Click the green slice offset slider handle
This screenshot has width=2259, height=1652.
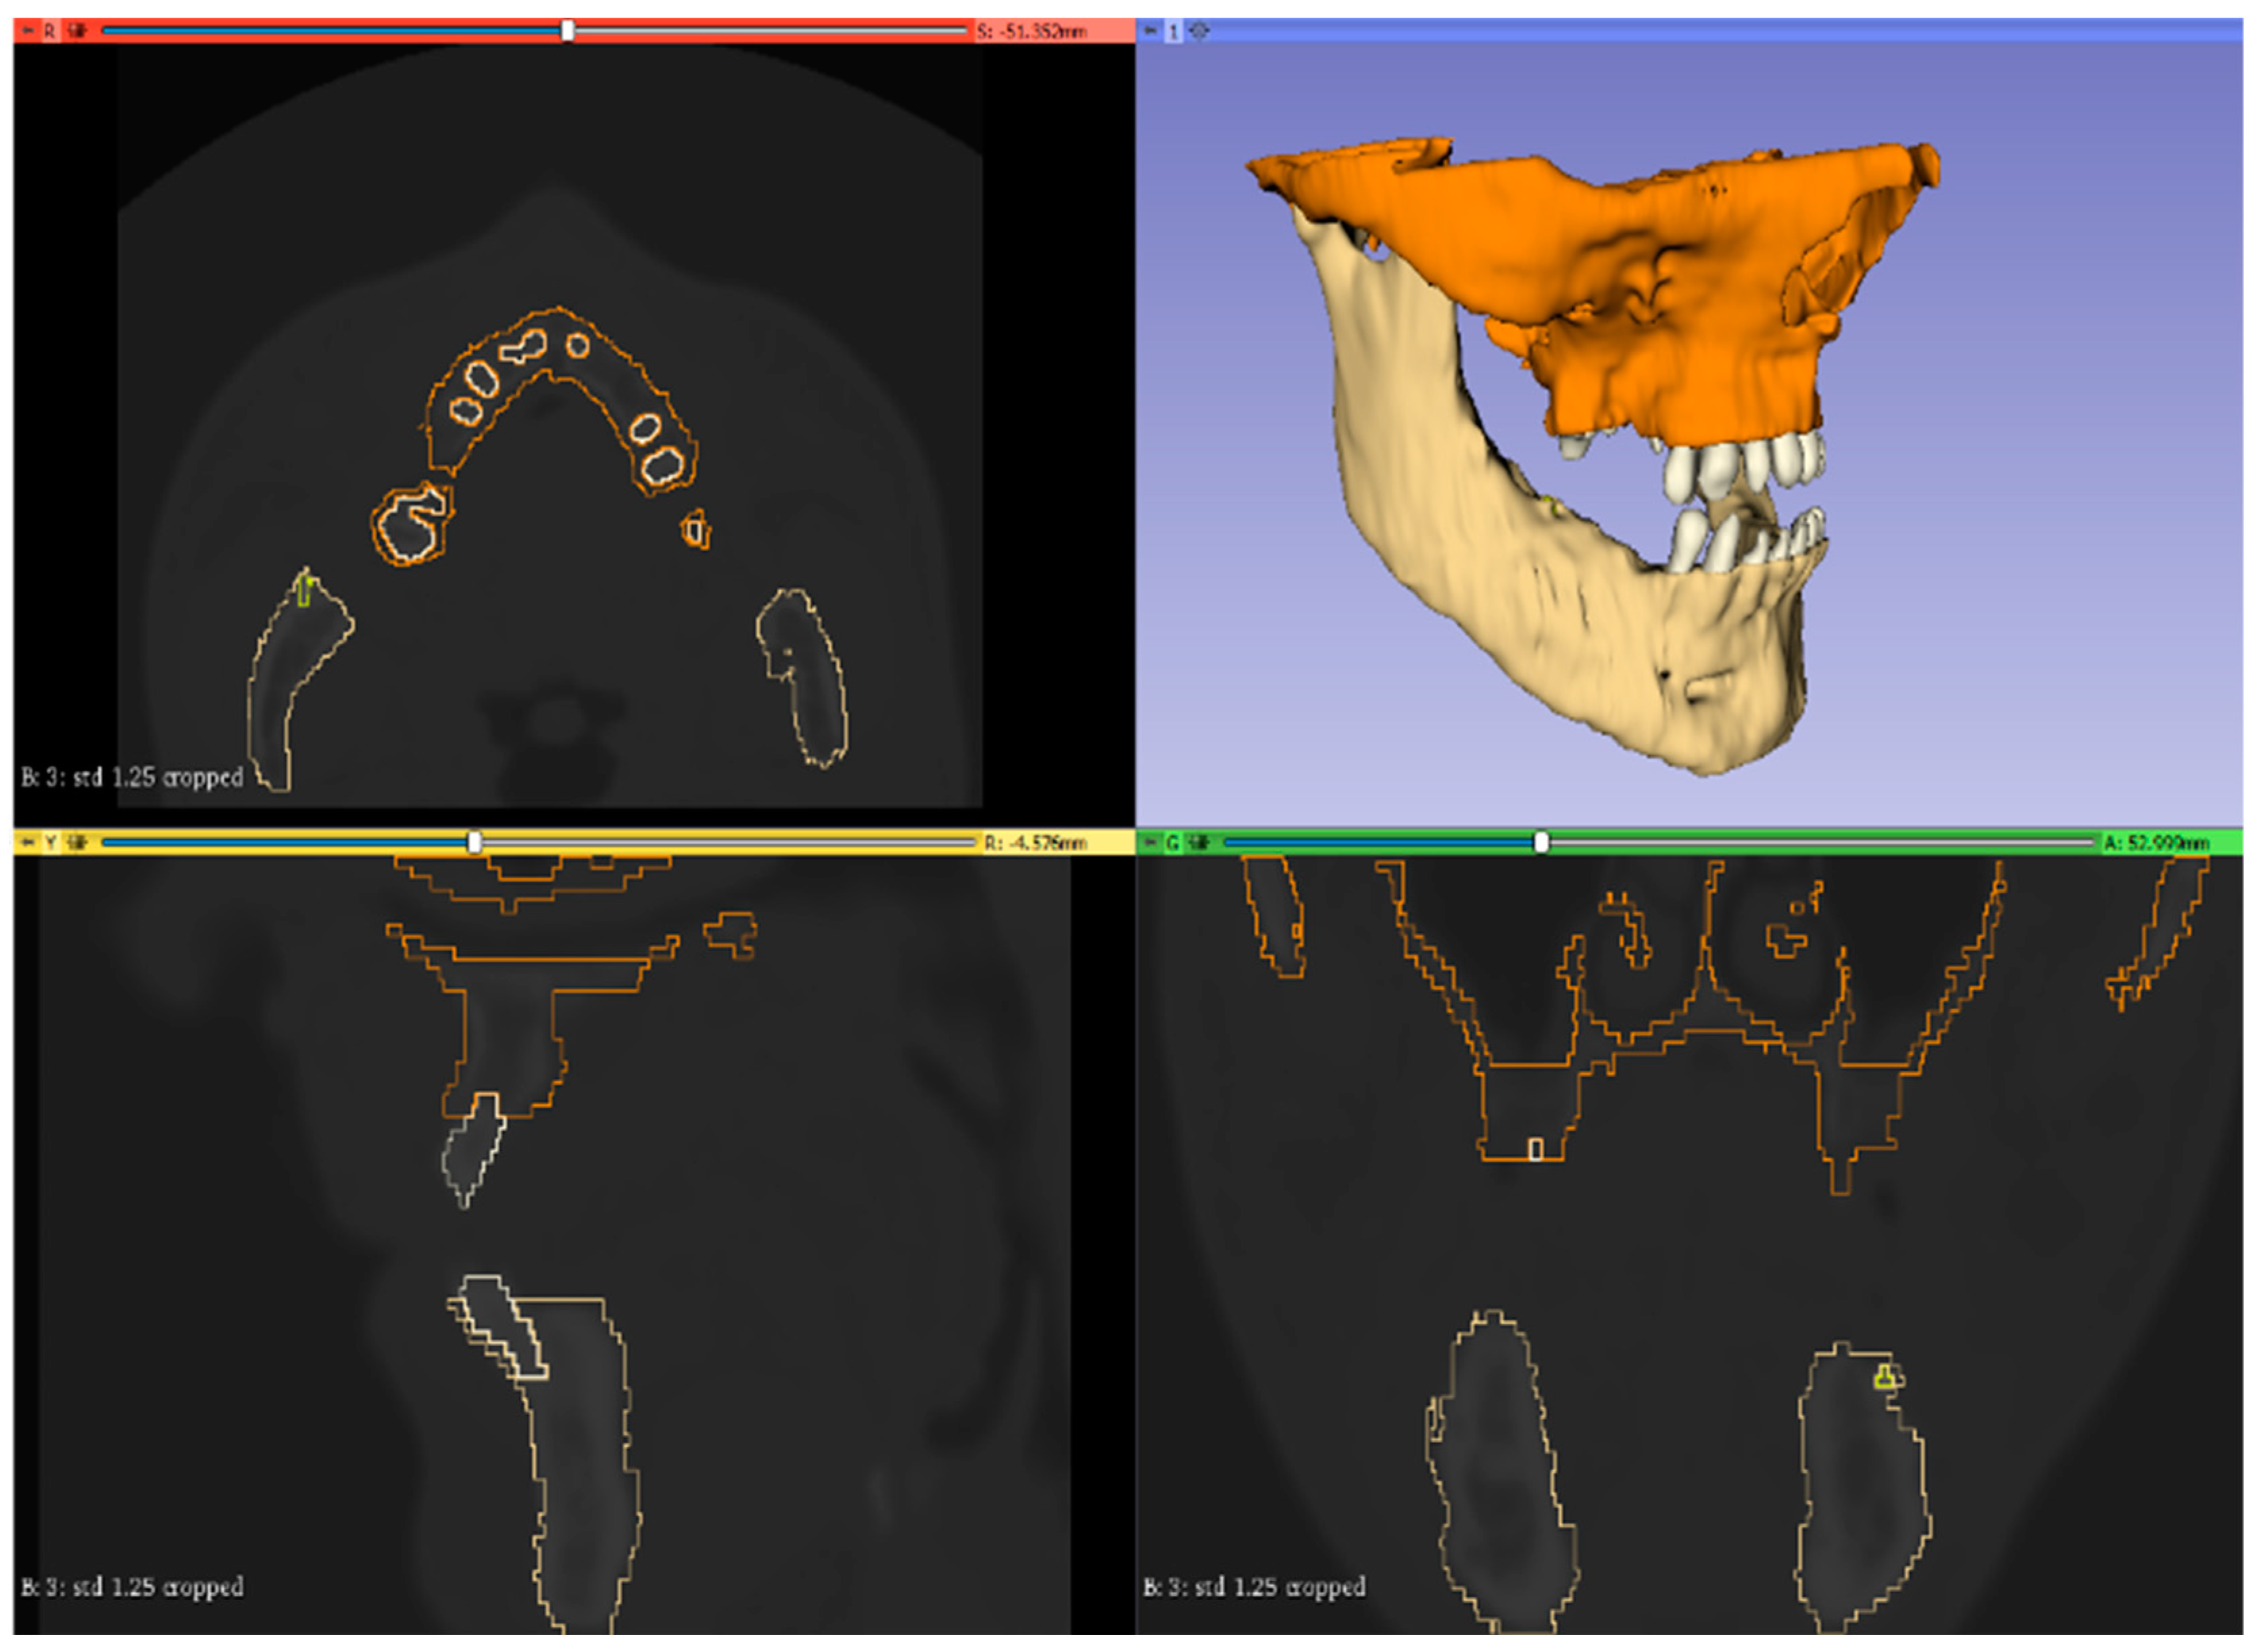pos(1541,843)
